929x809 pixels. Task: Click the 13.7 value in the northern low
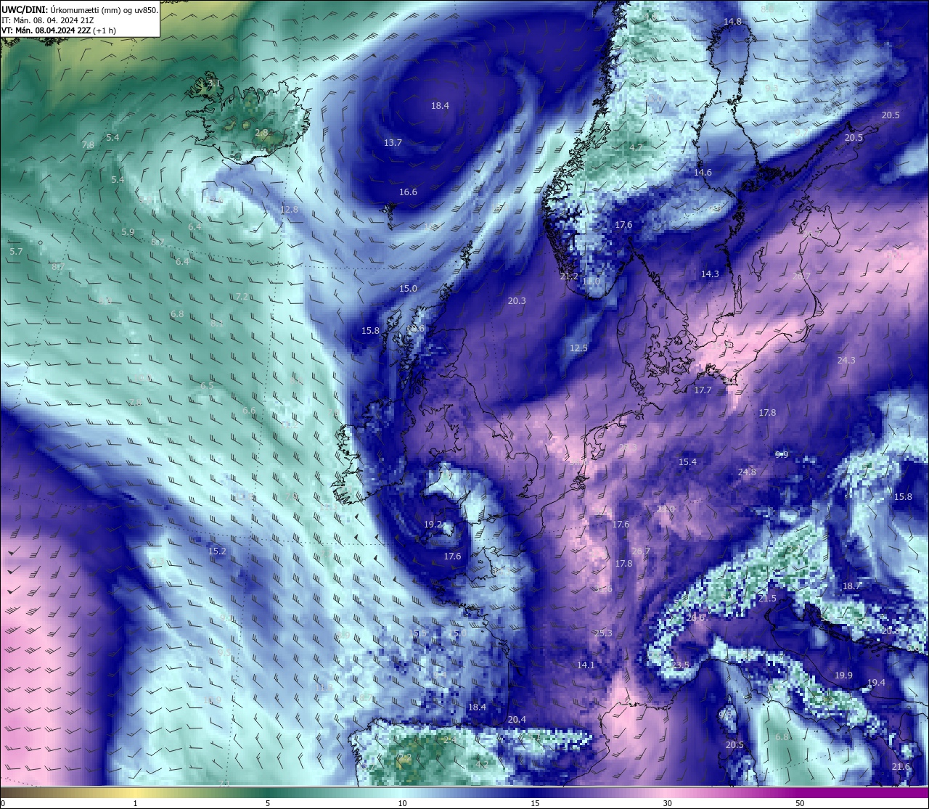pos(393,143)
